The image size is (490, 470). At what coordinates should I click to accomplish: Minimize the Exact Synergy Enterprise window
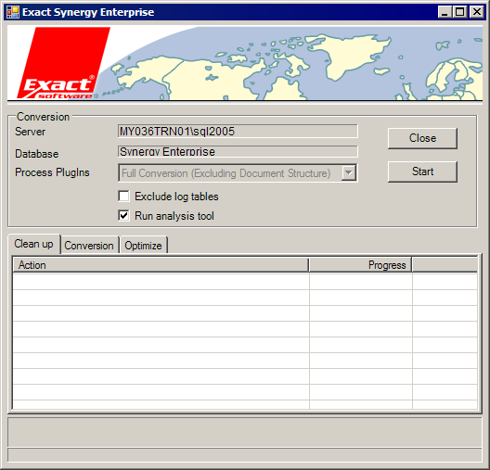pyautogui.click(x=445, y=12)
